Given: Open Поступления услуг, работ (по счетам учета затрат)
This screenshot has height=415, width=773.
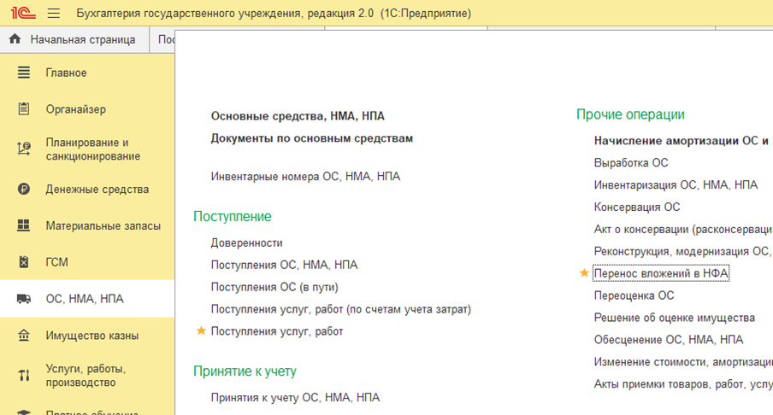Looking at the screenshot, I should (x=341, y=309).
